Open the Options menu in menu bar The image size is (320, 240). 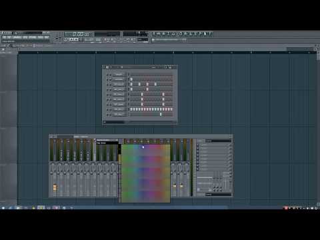(x=33, y=37)
